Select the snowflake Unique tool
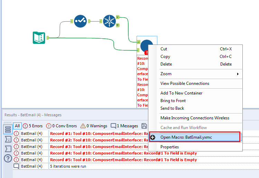 pos(109,21)
